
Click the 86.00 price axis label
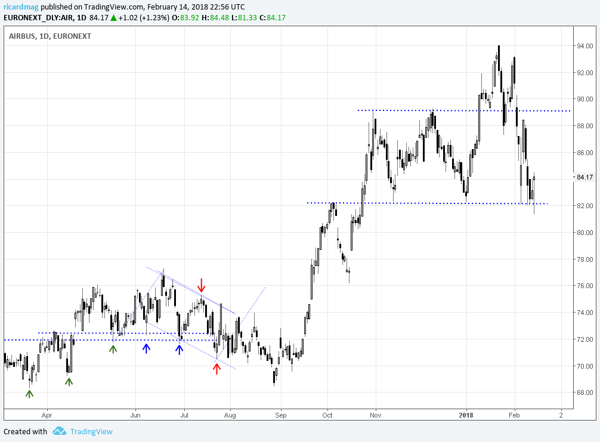pyautogui.click(x=584, y=153)
